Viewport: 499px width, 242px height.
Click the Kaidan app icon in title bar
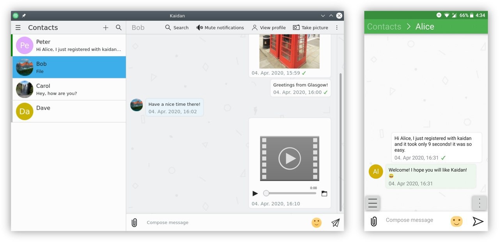coord(16,16)
